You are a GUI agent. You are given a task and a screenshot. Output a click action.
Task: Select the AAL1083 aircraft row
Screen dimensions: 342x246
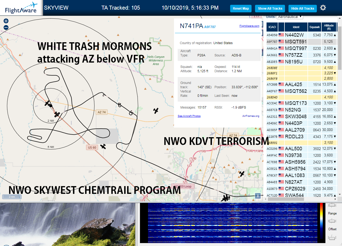click(x=301, y=175)
